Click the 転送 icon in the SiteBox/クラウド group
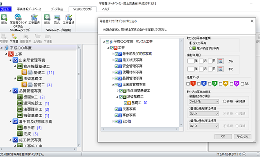Image resolution: width=260 pixels, height=159 pixels. (x=4, y=18)
